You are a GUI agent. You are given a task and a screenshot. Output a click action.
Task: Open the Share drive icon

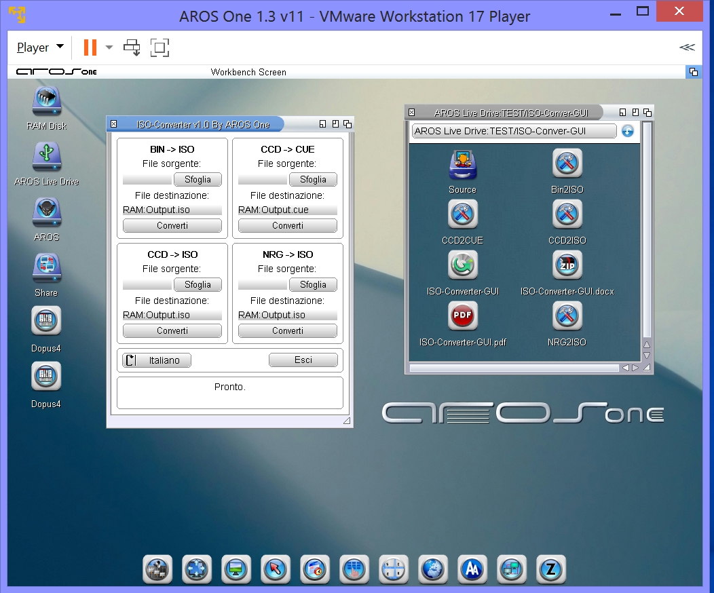point(46,268)
